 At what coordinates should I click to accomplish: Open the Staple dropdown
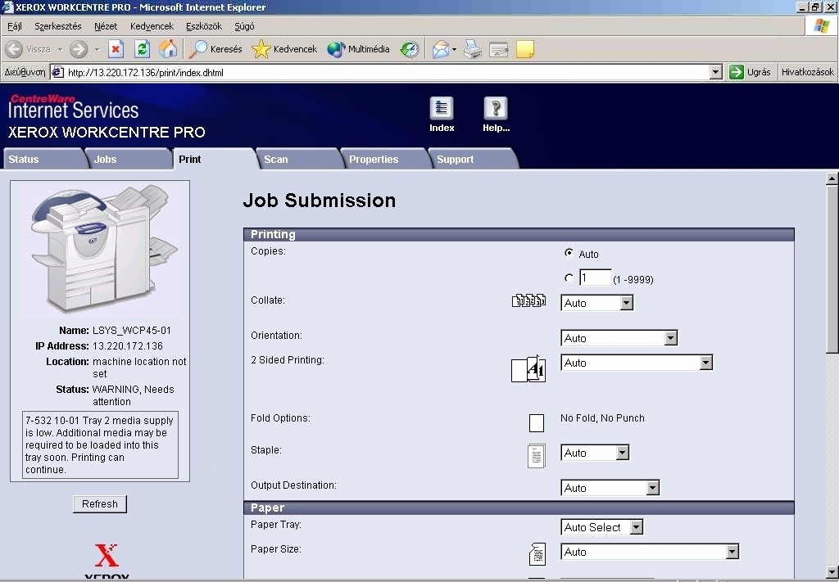pyautogui.click(x=595, y=453)
